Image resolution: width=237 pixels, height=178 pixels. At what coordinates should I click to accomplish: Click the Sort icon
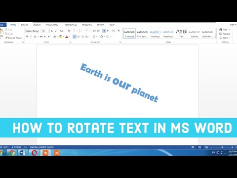[x=114, y=31]
